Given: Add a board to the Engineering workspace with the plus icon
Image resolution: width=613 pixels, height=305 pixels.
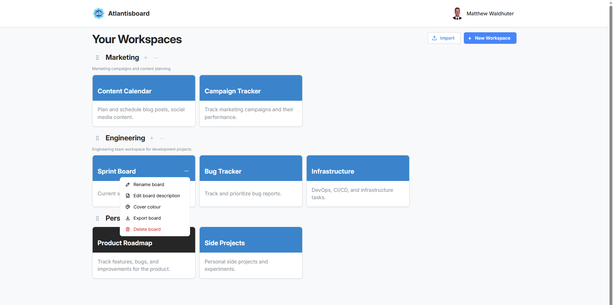Looking at the screenshot, I should [152, 138].
